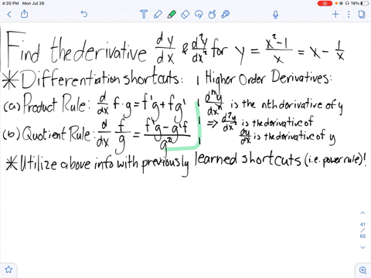
Task: Select the Elements/sticker tool
Action: click(226, 14)
